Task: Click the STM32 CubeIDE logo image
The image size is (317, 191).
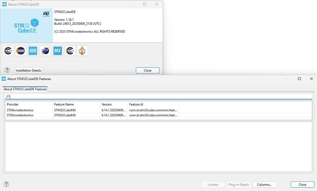Action: (x=26, y=26)
